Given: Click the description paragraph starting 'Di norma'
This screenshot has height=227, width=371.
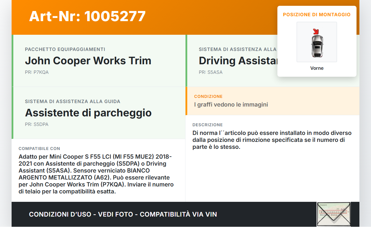Looking at the screenshot, I should pos(272,140).
